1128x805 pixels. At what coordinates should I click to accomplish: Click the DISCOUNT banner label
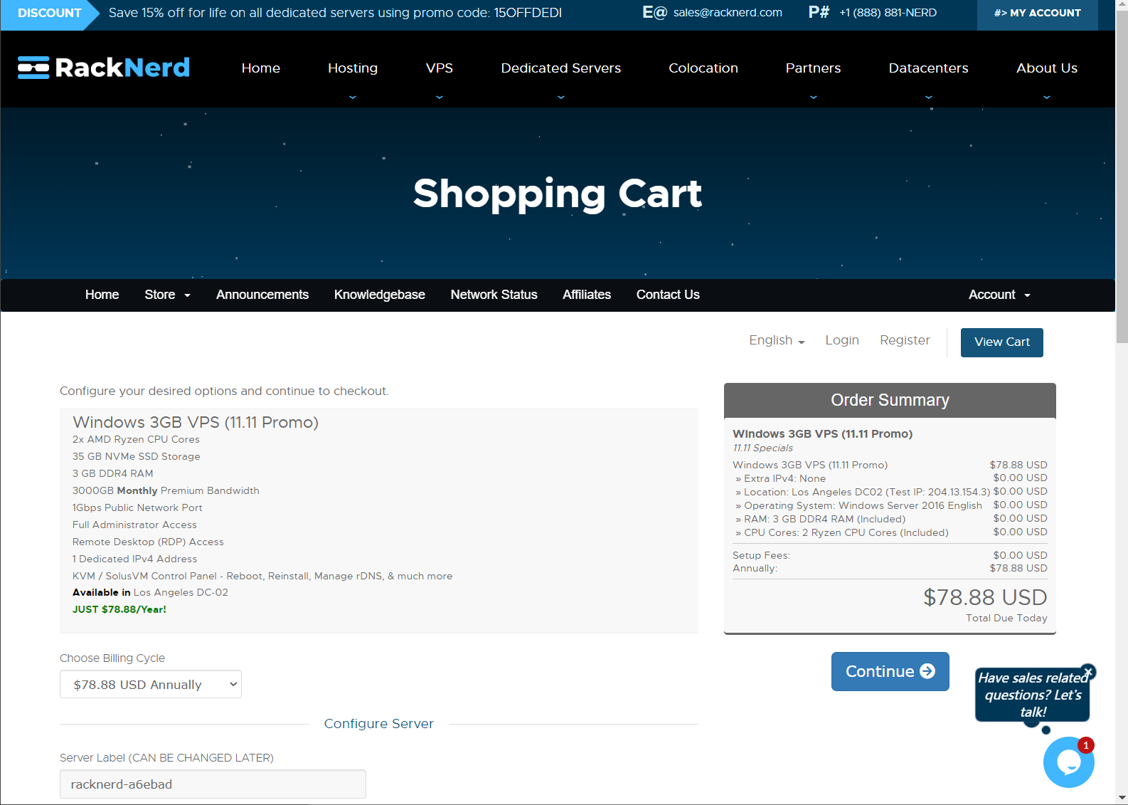(49, 13)
